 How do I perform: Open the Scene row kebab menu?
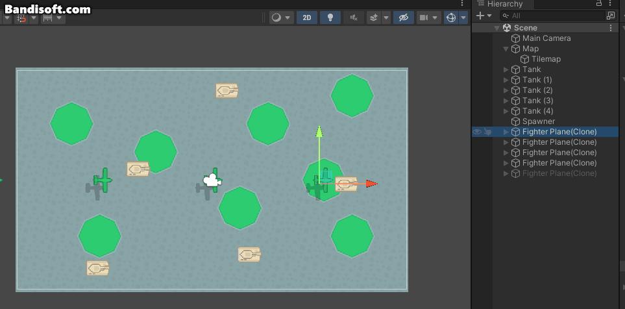click(611, 28)
